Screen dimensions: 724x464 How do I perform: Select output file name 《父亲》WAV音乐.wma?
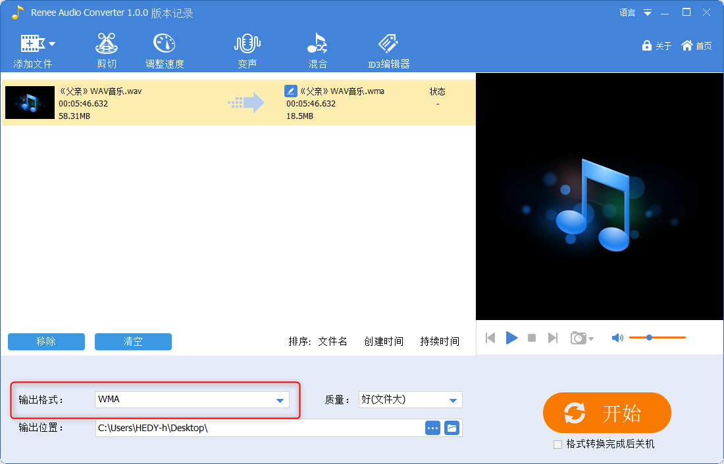pos(342,91)
